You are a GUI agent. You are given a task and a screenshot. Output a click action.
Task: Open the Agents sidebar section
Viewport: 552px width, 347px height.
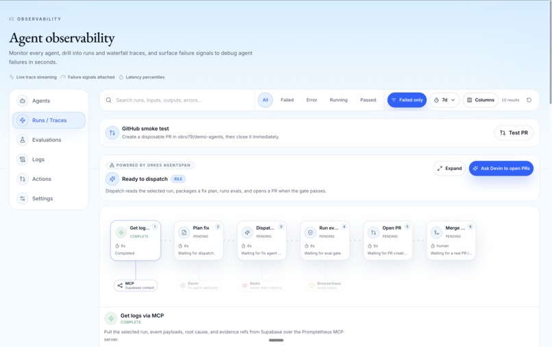(49, 101)
